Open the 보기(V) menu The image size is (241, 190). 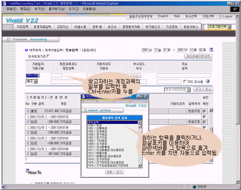pos(39,9)
